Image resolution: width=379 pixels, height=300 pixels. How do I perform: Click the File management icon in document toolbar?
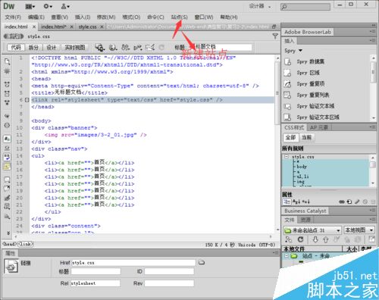point(100,47)
